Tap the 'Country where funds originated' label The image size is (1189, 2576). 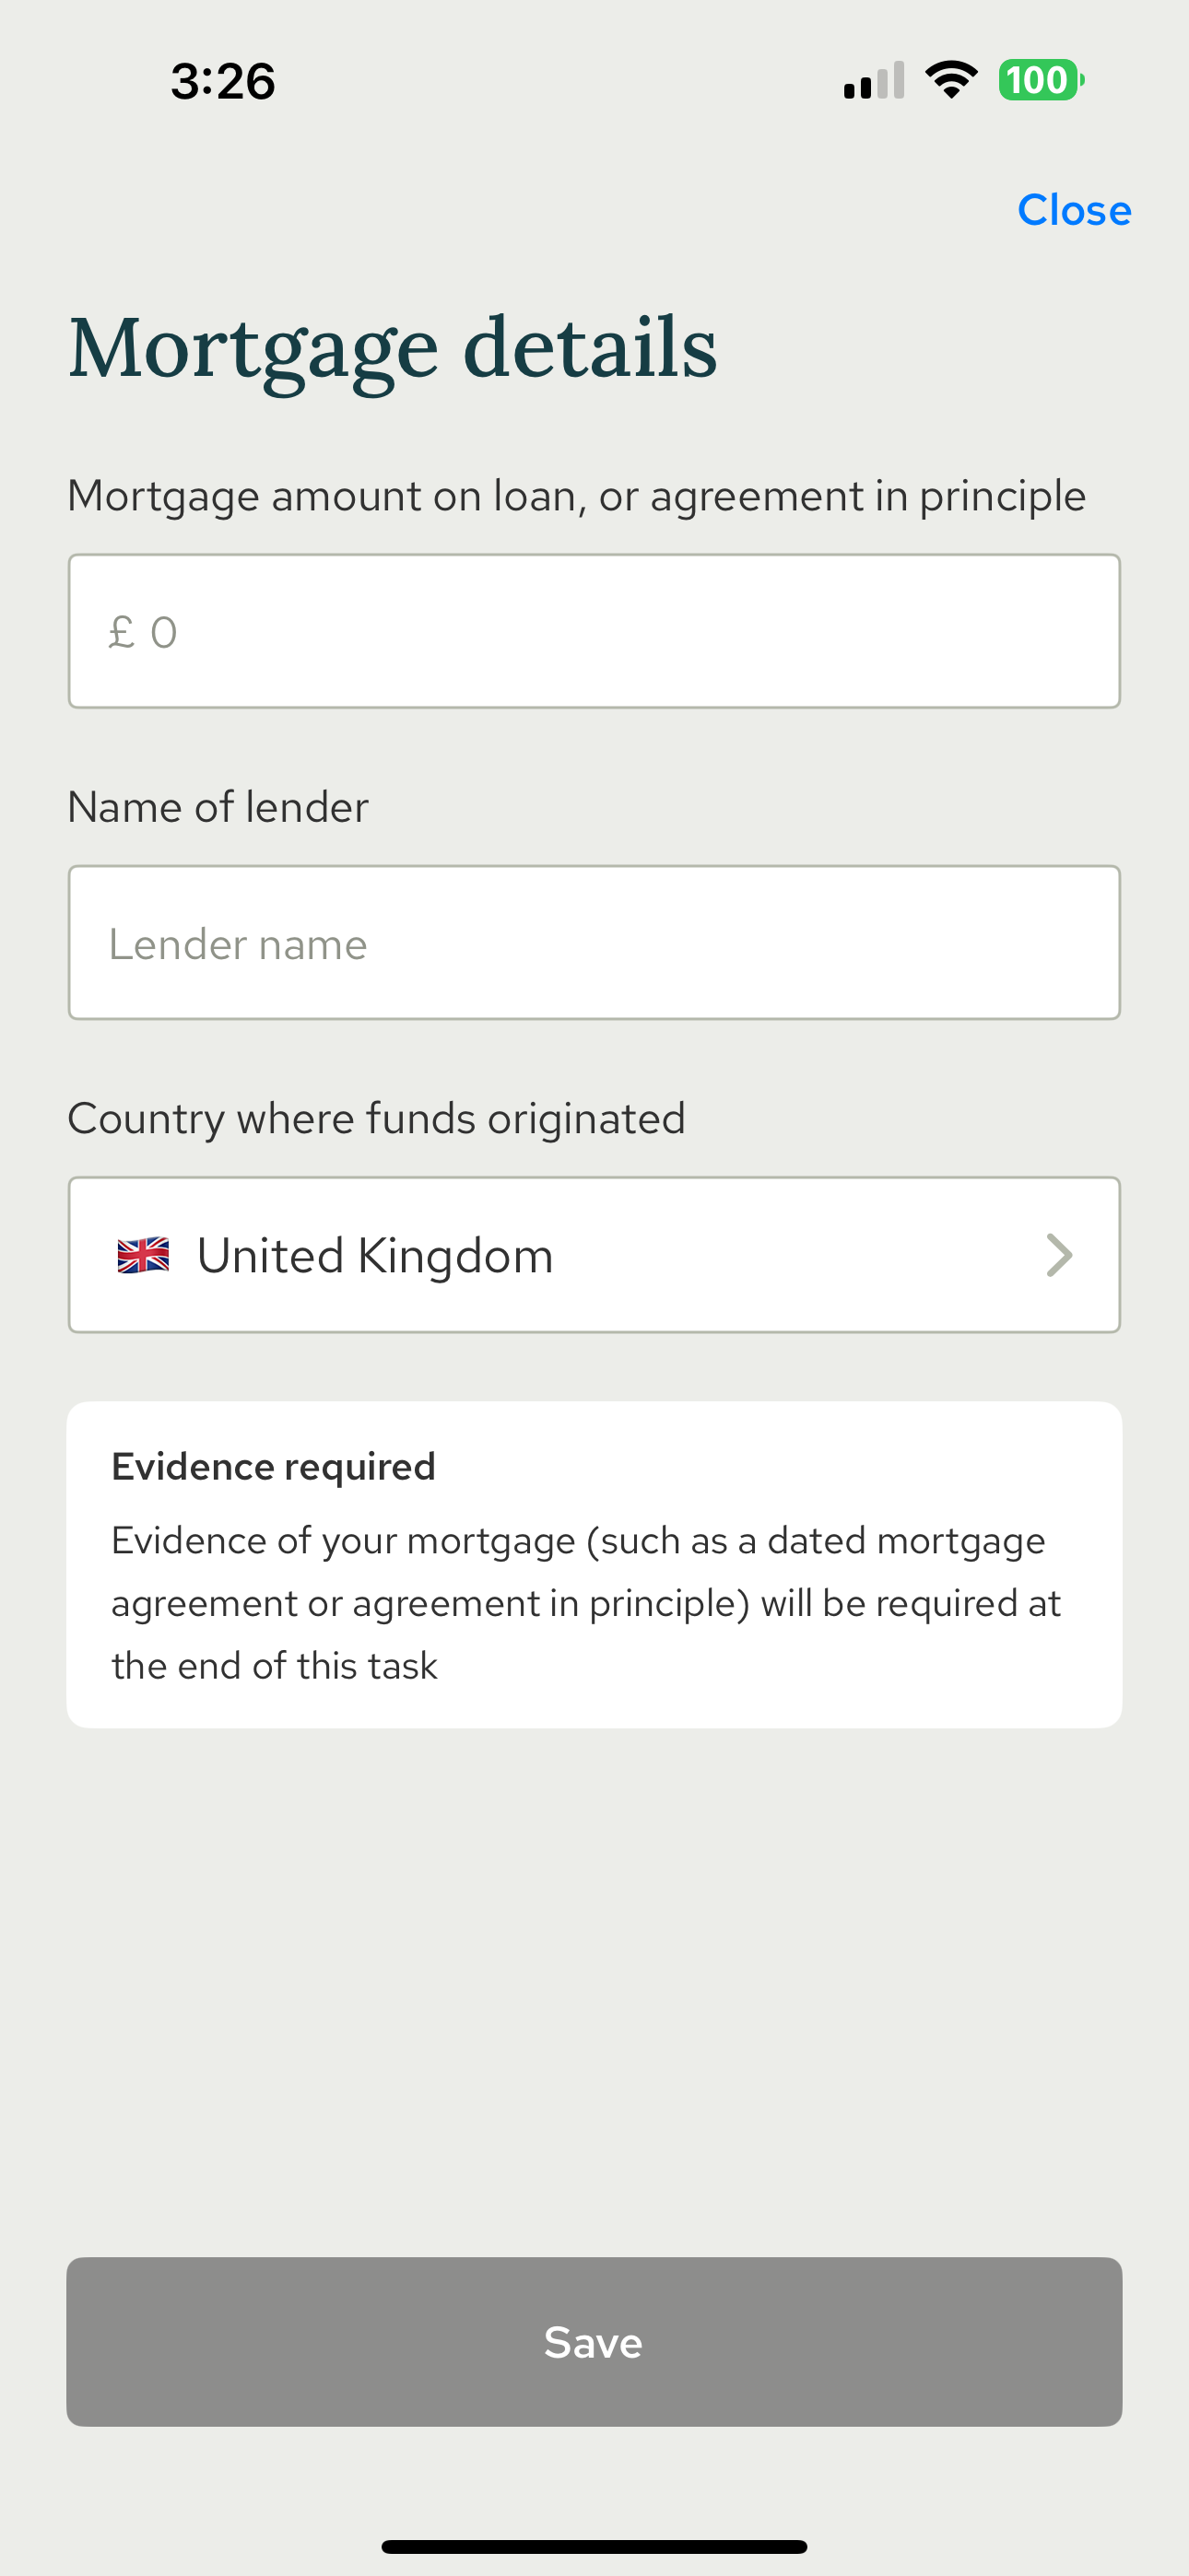[376, 1118]
